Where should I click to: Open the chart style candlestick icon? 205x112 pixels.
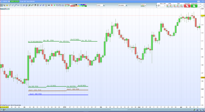(142, 5)
